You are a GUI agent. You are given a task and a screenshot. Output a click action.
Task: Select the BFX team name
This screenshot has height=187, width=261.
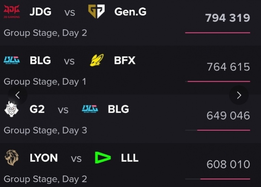125,60
